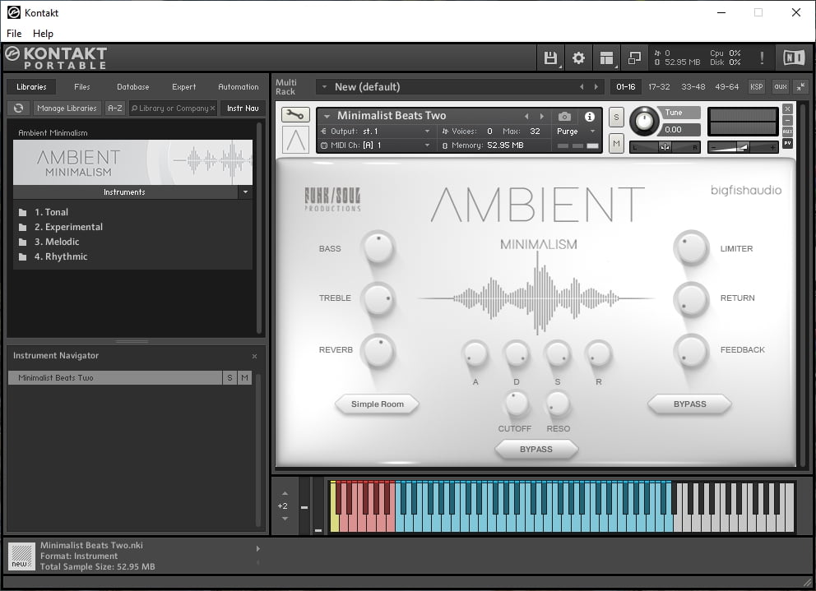
Task: Minimize instrument with minus button
Action: tap(787, 120)
